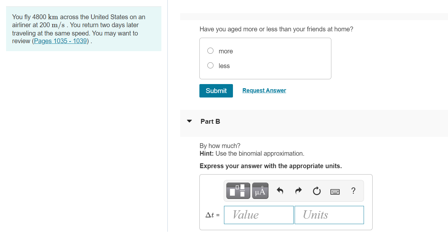This screenshot has width=448, height=234.
Task: Collapse Part B with the triangle arrow
Action: (x=189, y=121)
